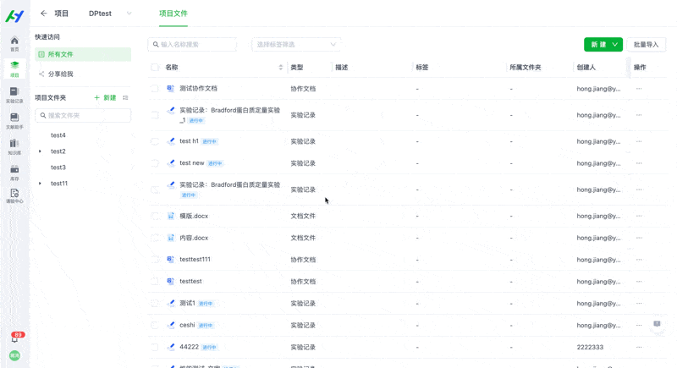Open the record named ceshi

coord(187,325)
